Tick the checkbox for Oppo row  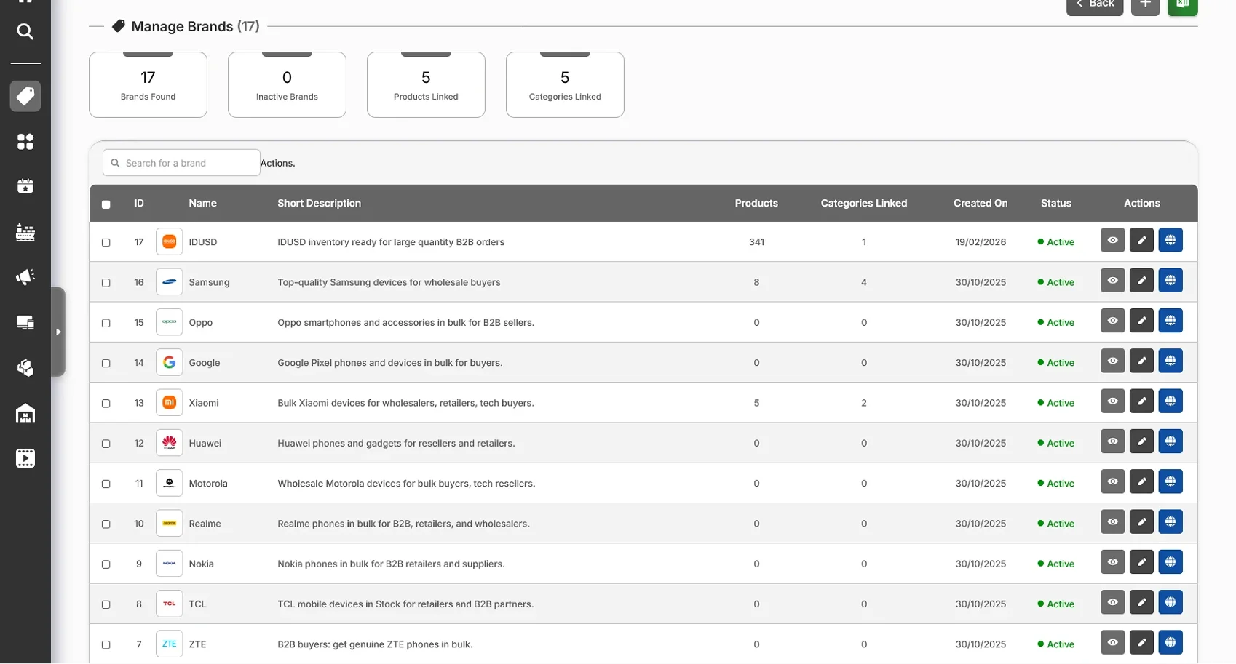point(106,323)
